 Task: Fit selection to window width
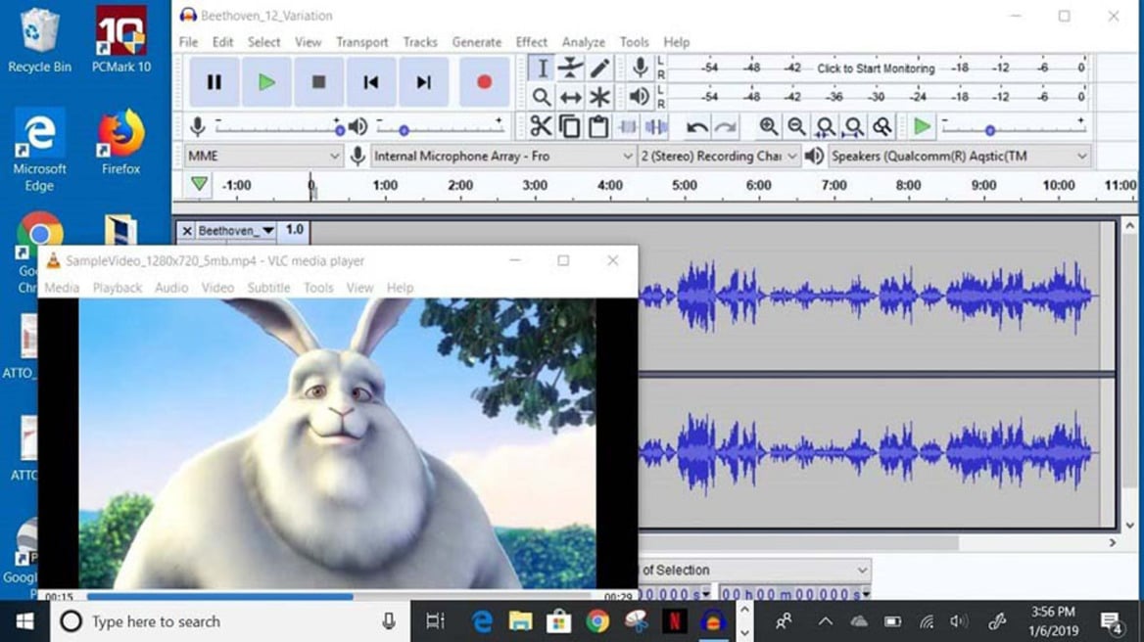tap(825, 127)
